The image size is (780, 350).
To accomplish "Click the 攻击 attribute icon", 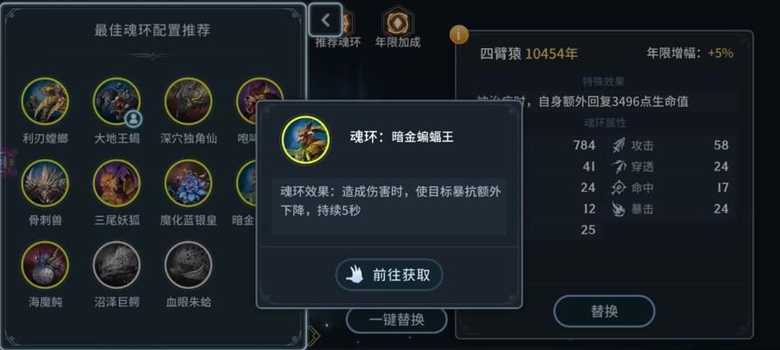I will (x=619, y=145).
